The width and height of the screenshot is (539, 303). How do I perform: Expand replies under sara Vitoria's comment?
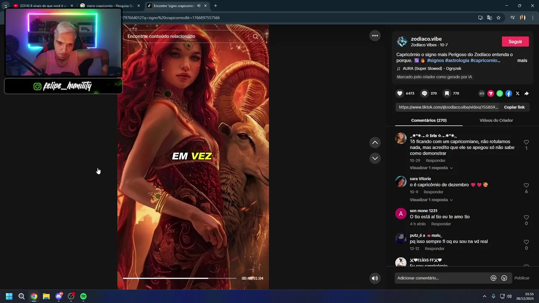tap(431, 200)
